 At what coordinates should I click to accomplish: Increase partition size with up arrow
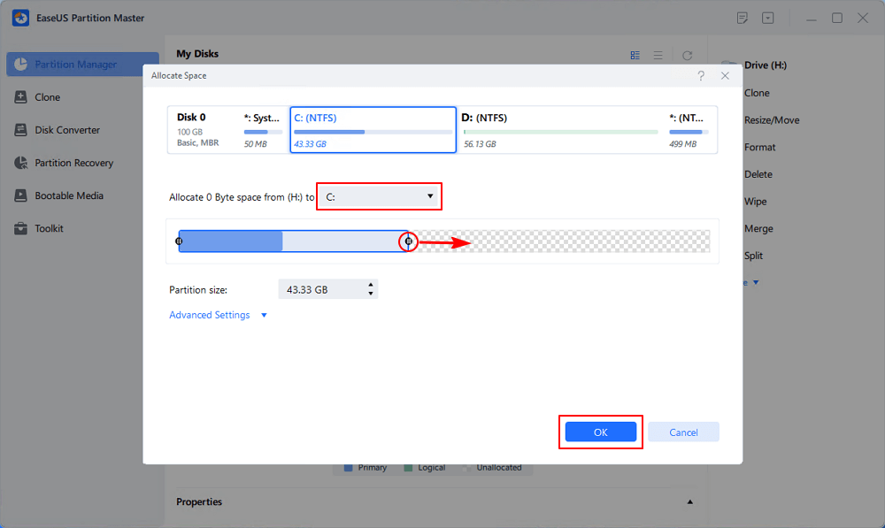370,285
